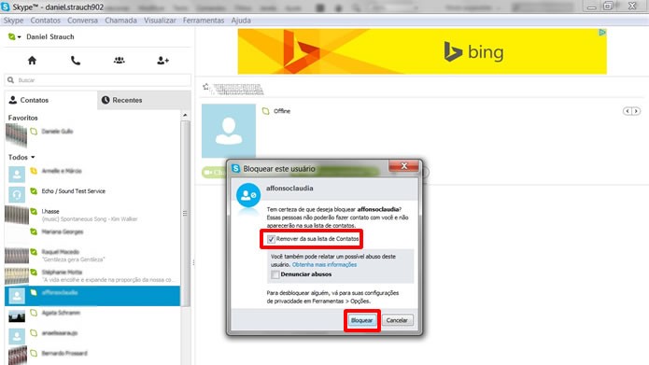Confirm with the Bloquear button
This screenshot has width=649, height=365.
(x=361, y=320)
